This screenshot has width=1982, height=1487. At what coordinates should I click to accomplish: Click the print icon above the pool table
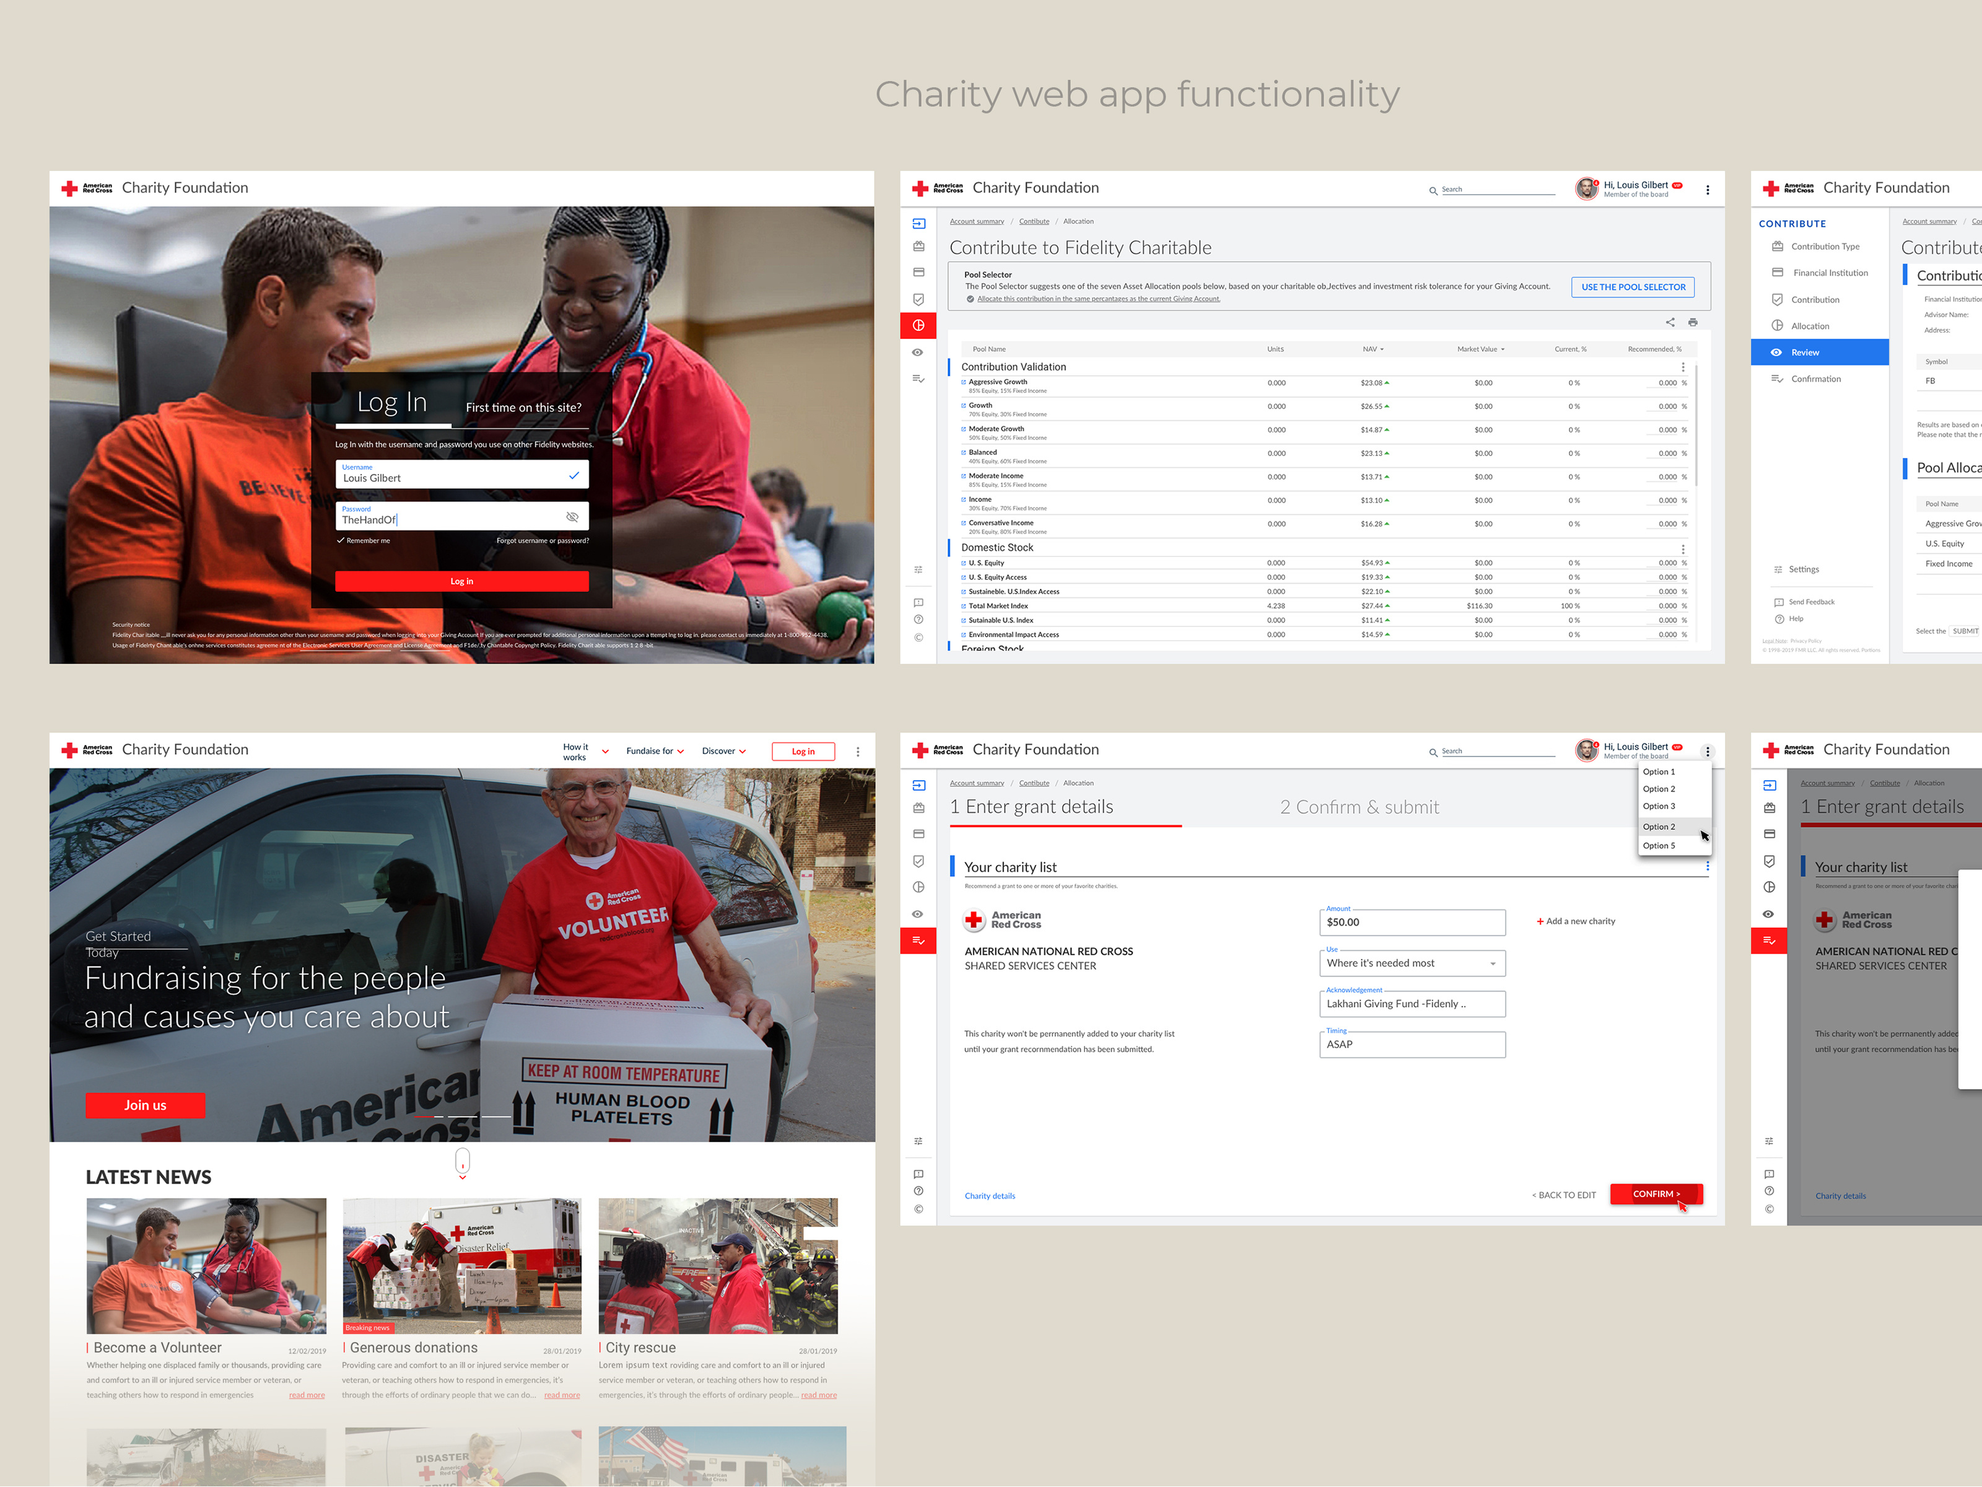pyautogui.click(x=1693, y=323)
